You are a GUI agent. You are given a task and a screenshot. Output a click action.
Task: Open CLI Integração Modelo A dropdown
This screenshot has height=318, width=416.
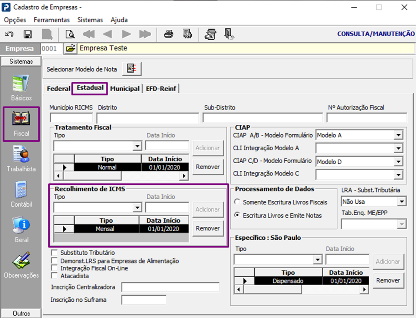tap(398, 148)
